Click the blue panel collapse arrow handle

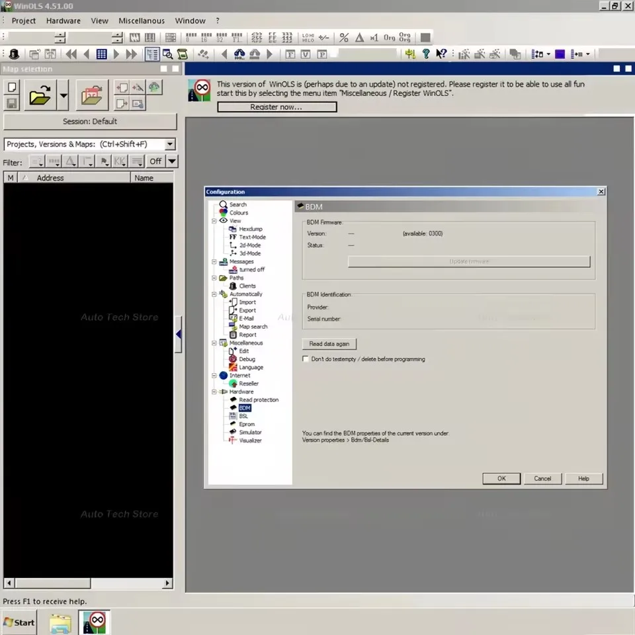point(178,334)
